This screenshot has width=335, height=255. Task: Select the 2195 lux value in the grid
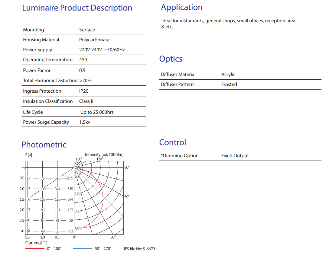[70, 178]
